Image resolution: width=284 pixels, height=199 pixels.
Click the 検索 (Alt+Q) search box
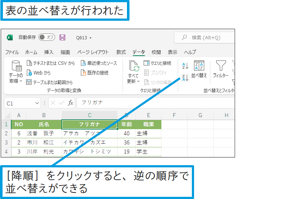205,37
